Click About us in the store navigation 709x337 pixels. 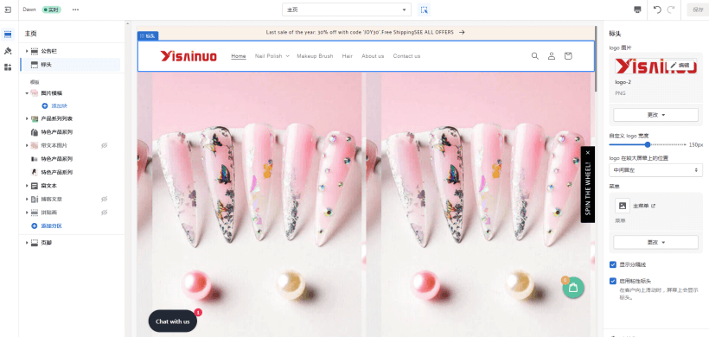tap(373, 56)
